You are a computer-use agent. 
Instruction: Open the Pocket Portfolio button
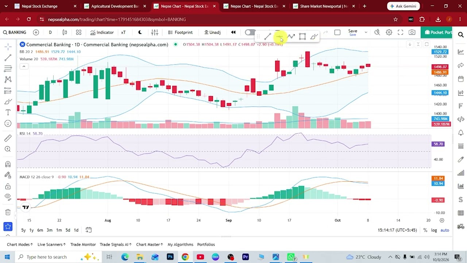tap(437, 33)
